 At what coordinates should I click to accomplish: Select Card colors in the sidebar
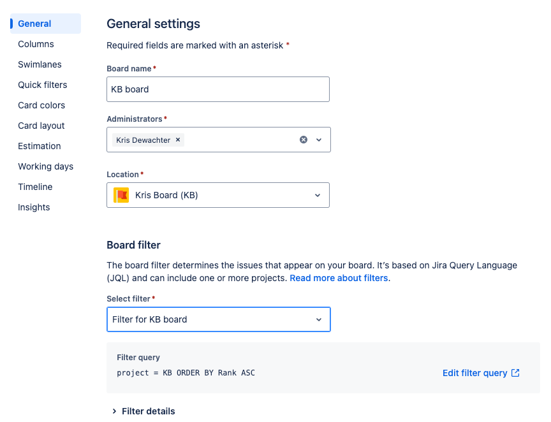tap(41, 105)
